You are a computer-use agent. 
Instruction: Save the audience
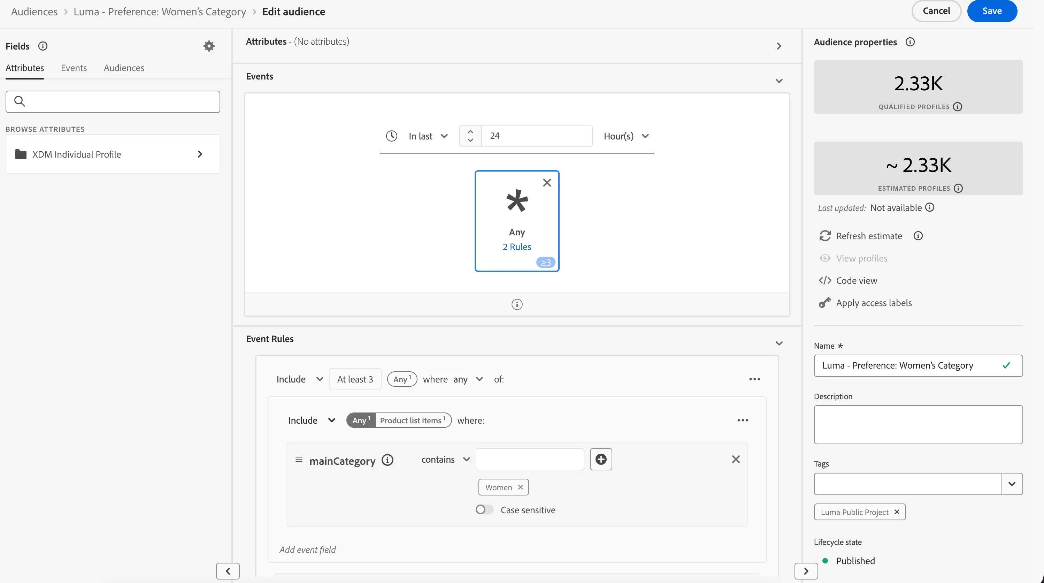992,11
